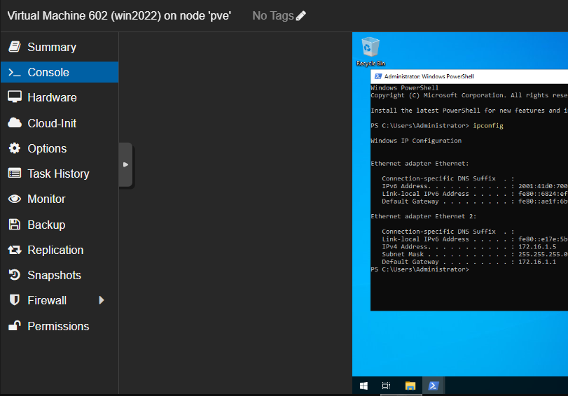Select the Recycle Bin desktop icon
568x396 pixels.
(x=370, y=52)
